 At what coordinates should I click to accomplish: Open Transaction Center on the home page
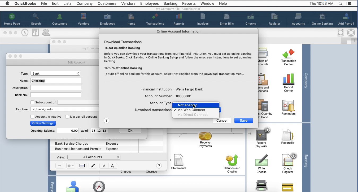pos(289,57)
